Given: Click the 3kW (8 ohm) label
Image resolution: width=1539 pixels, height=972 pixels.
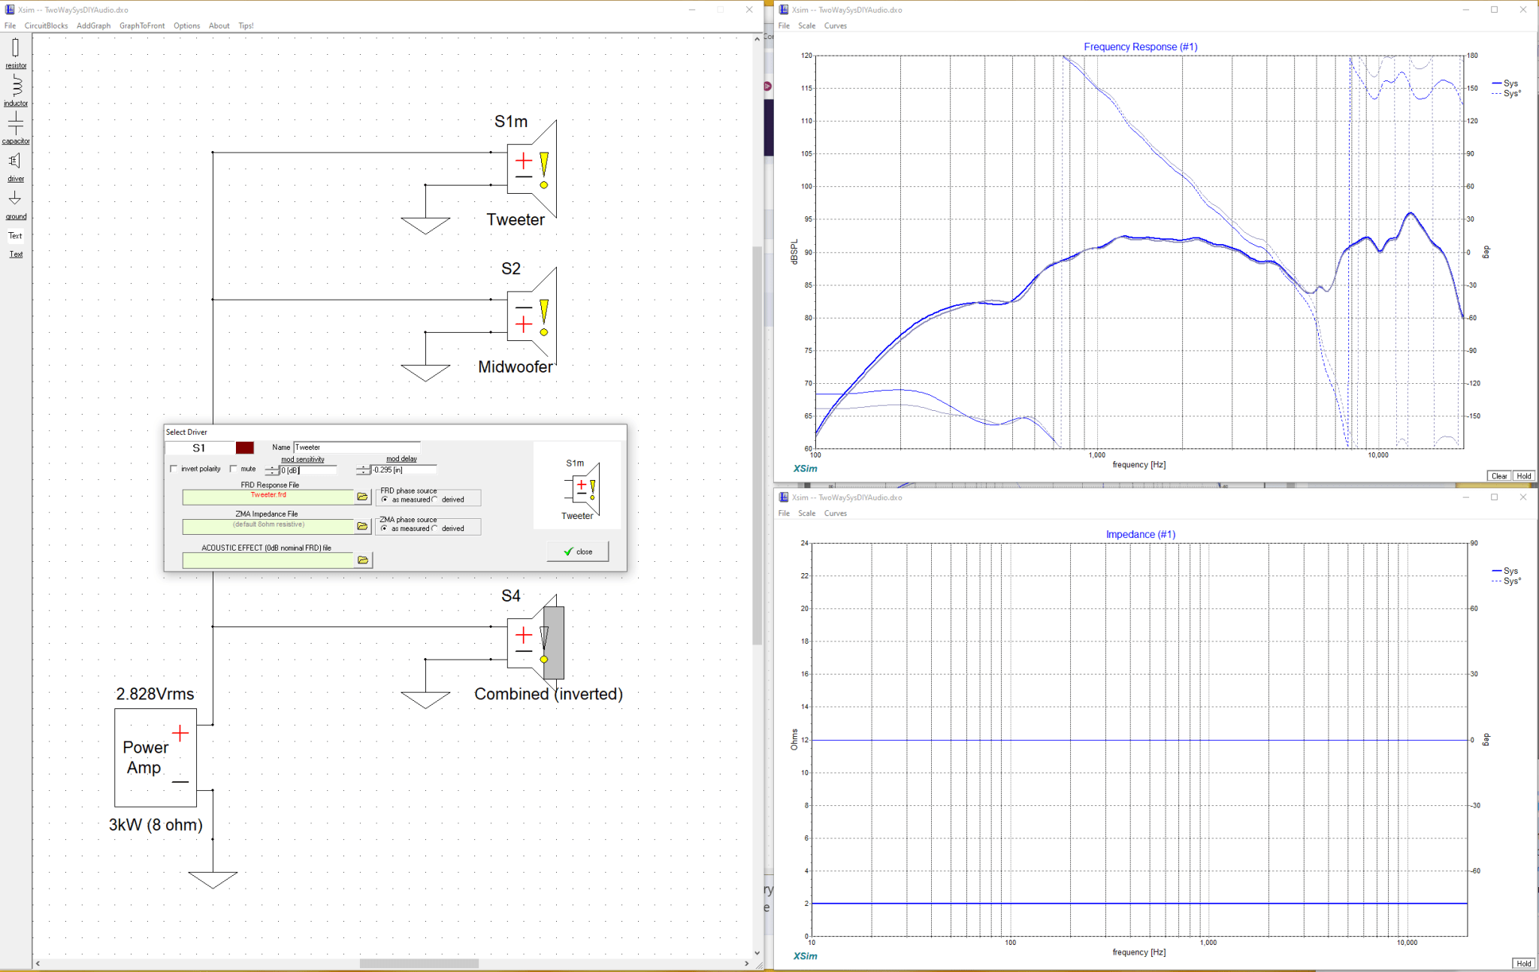Looking at the screenshot, I should (x=156, y=825).
